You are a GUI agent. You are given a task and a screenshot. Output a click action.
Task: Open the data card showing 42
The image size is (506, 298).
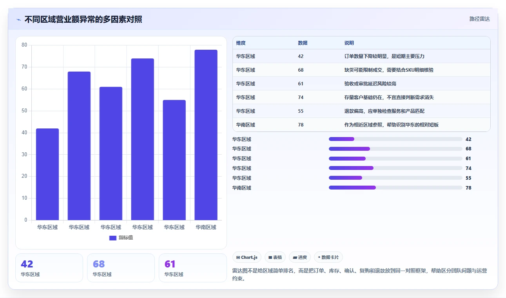[x=49, y=268]
